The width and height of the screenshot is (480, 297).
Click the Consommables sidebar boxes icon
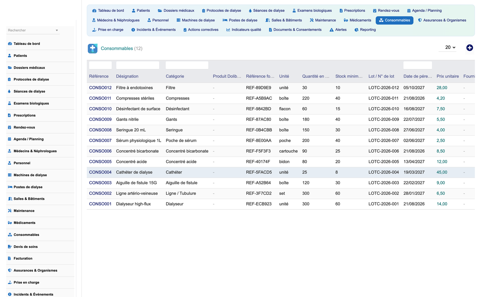point(10,235)
